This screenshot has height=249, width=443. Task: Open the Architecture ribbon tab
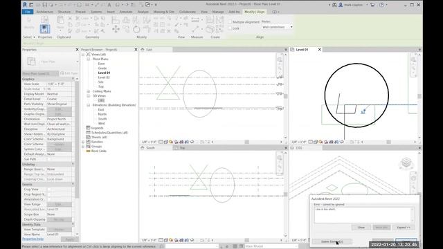[44, 12]
